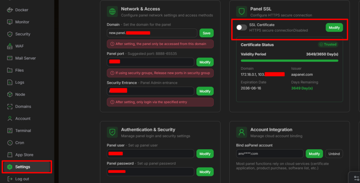Click the Trusted badge check icon
Image resolution: width=360 pixels, height=183 pixels.
(x=321, y=45)
